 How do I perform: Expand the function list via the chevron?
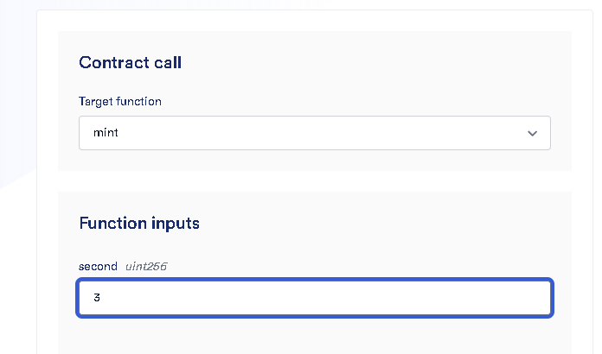(532, 133)
